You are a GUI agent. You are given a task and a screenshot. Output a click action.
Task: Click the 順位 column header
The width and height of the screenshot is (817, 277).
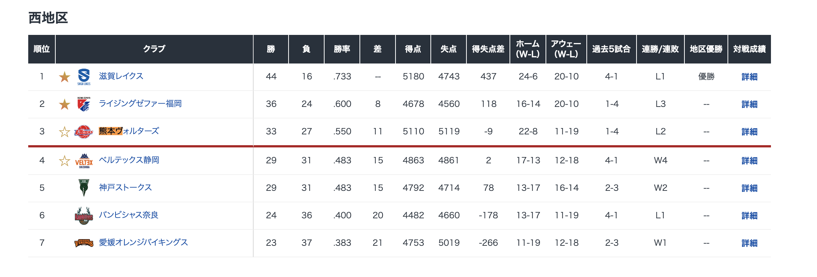point(42,49)
